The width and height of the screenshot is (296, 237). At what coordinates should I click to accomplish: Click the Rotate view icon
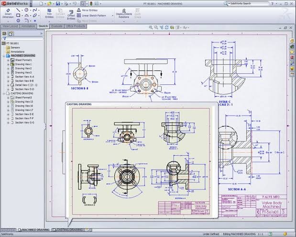166,27
